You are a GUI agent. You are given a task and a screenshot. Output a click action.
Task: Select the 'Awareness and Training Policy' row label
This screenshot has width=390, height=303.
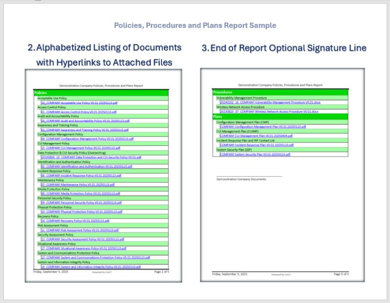click(58, 125)
